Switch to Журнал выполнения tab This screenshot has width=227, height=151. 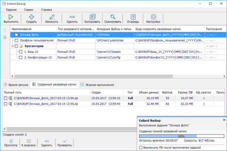[x=97, y=85]
